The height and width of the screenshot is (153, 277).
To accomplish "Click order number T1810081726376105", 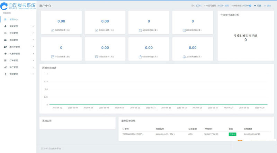I will (132, 134).
